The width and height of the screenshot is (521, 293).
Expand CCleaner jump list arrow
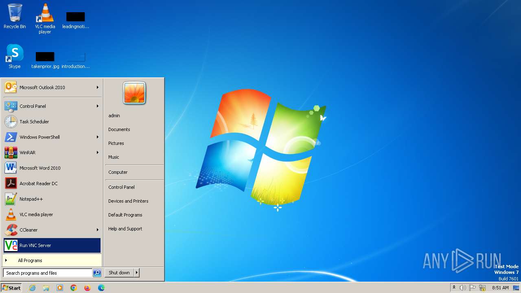pyautogui.click(x=98, y=230)
